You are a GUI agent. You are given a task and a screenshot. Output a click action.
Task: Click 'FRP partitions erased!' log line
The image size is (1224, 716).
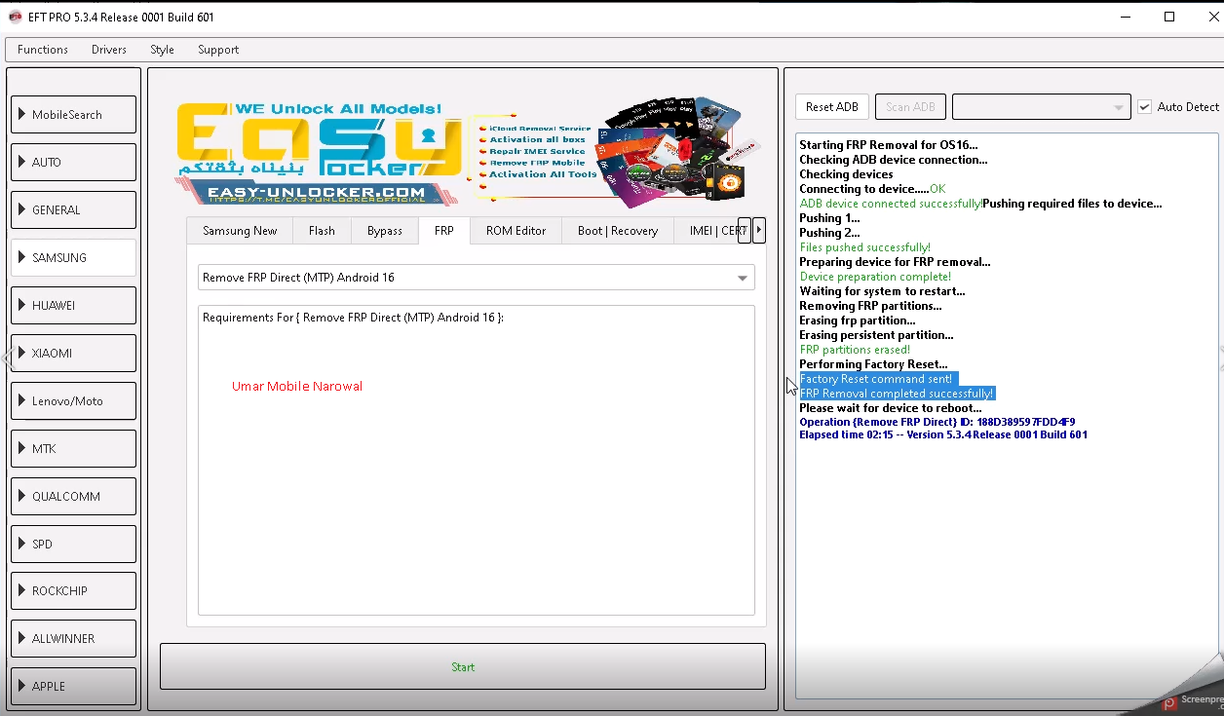tap(855, 350)
